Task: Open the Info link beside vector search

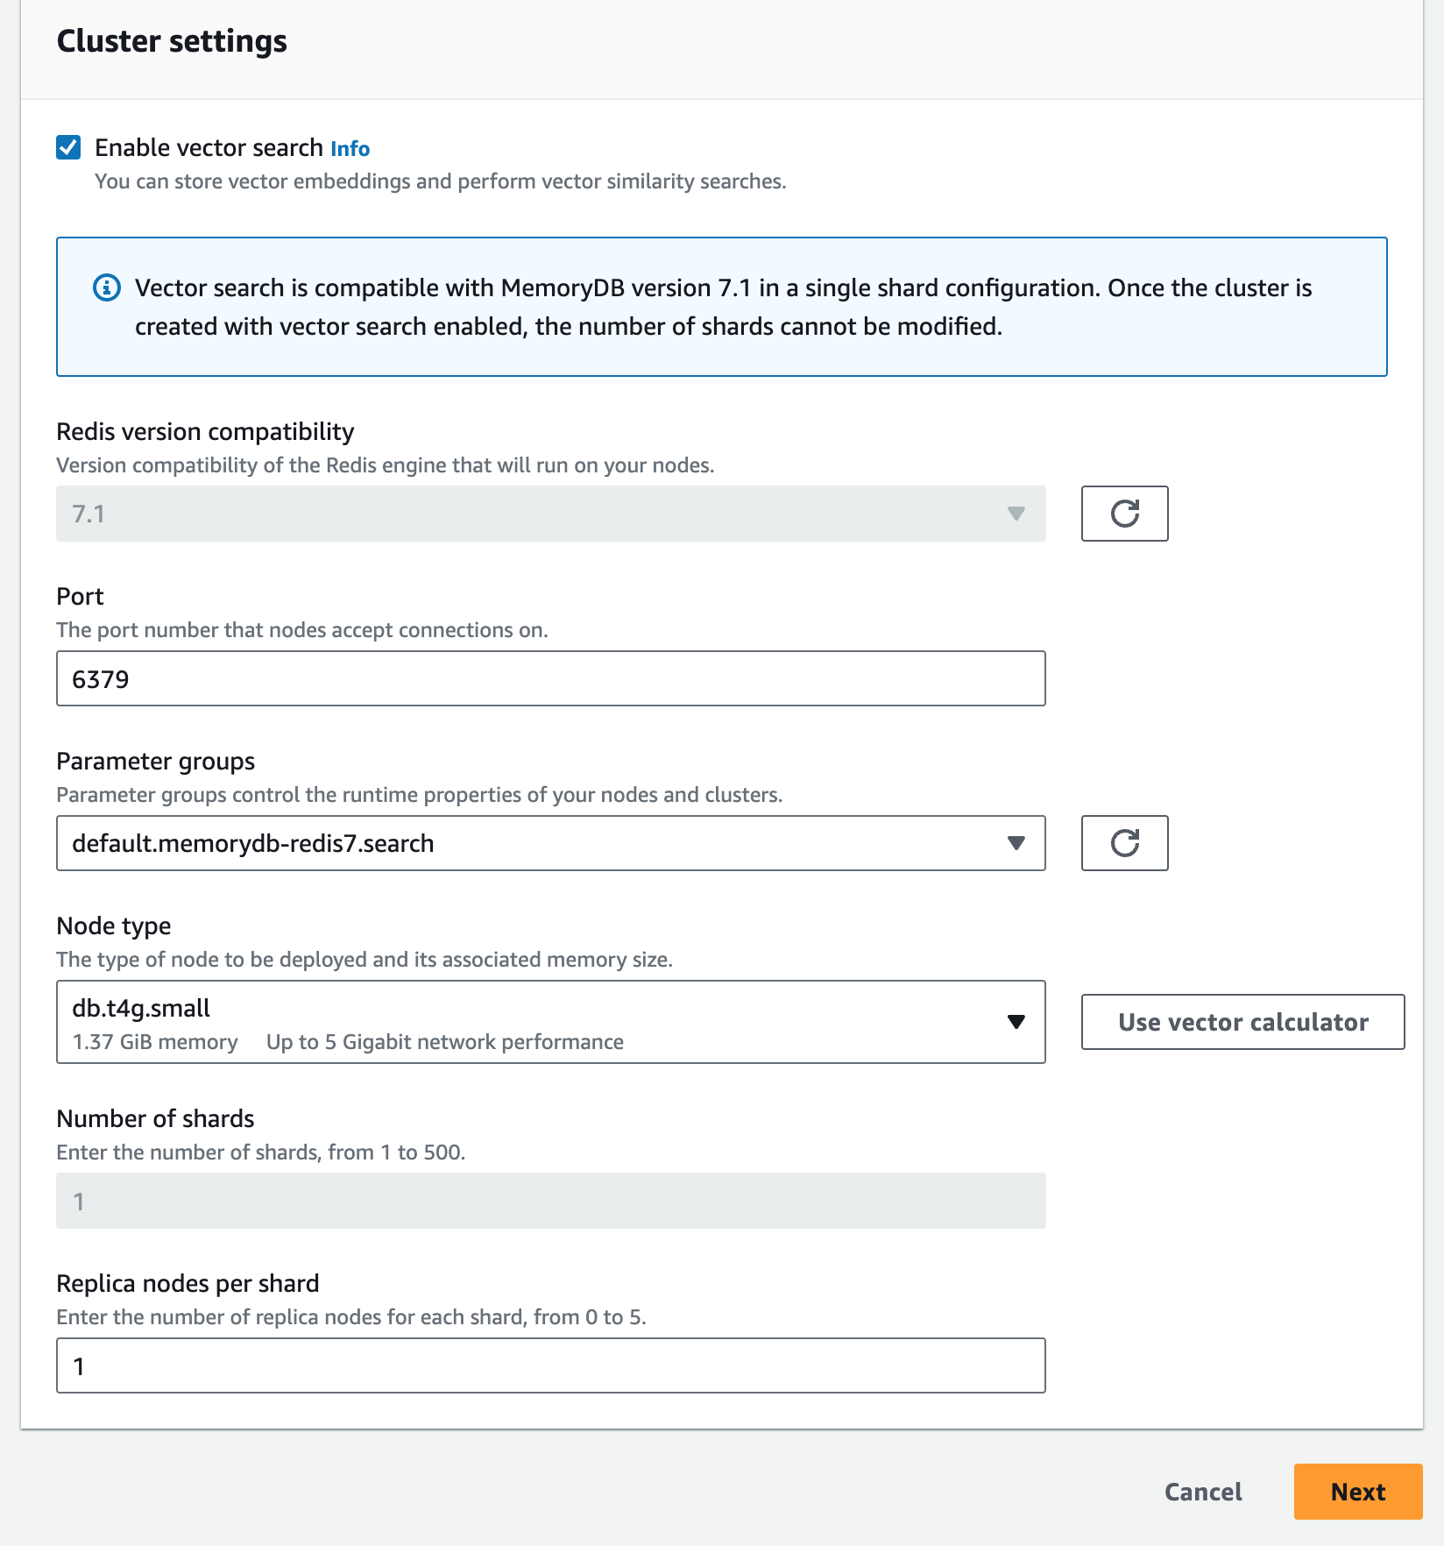Action: 350,149
